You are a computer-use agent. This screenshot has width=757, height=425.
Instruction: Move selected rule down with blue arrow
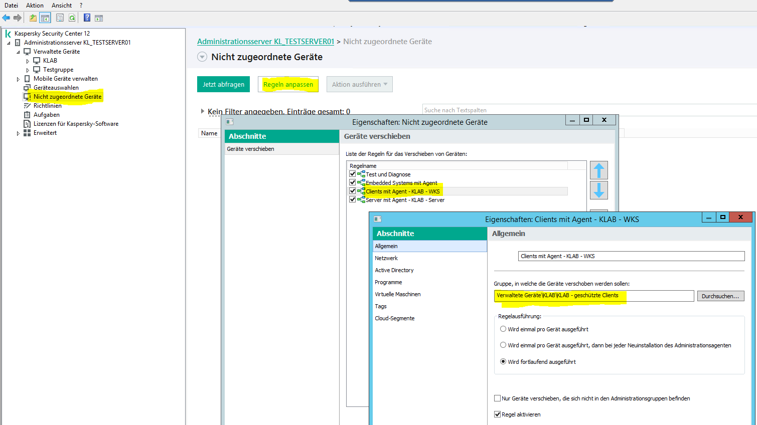coord(598,190)
